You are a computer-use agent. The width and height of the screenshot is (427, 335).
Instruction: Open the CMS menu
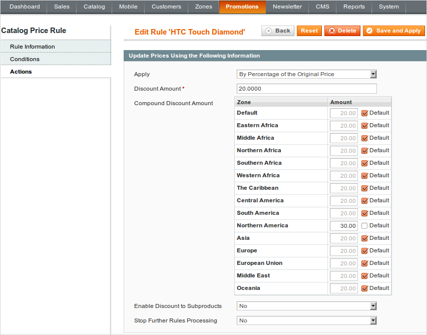tap(322, 7)
